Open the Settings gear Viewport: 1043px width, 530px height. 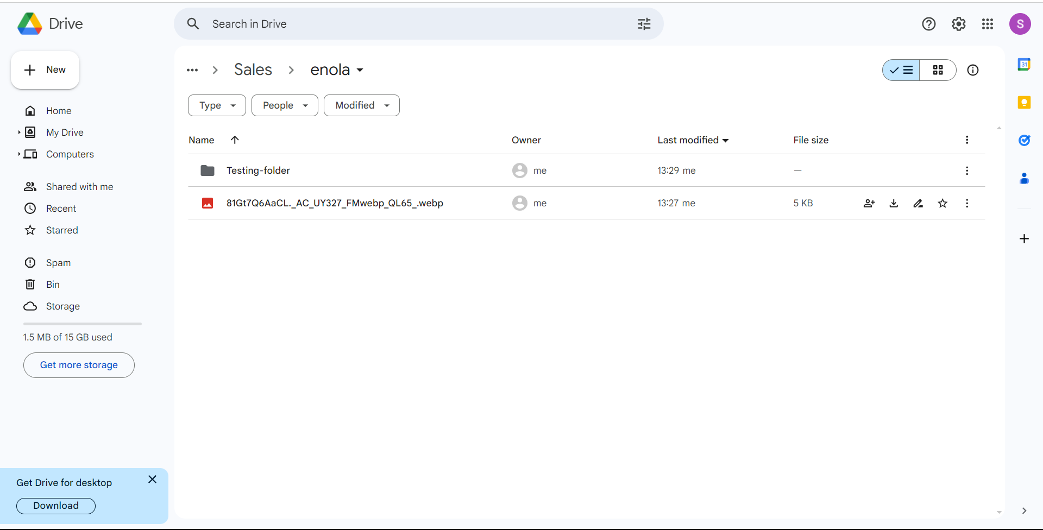[x=958, y=24]
